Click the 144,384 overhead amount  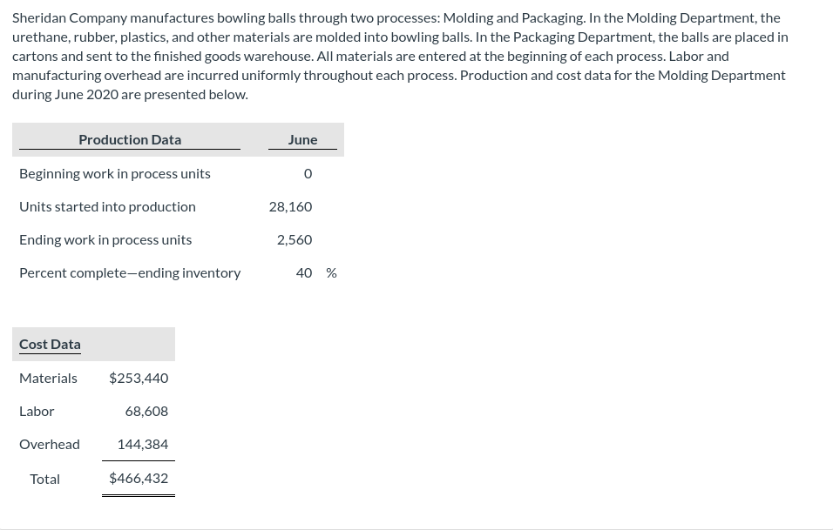click(x=143, y=444)
